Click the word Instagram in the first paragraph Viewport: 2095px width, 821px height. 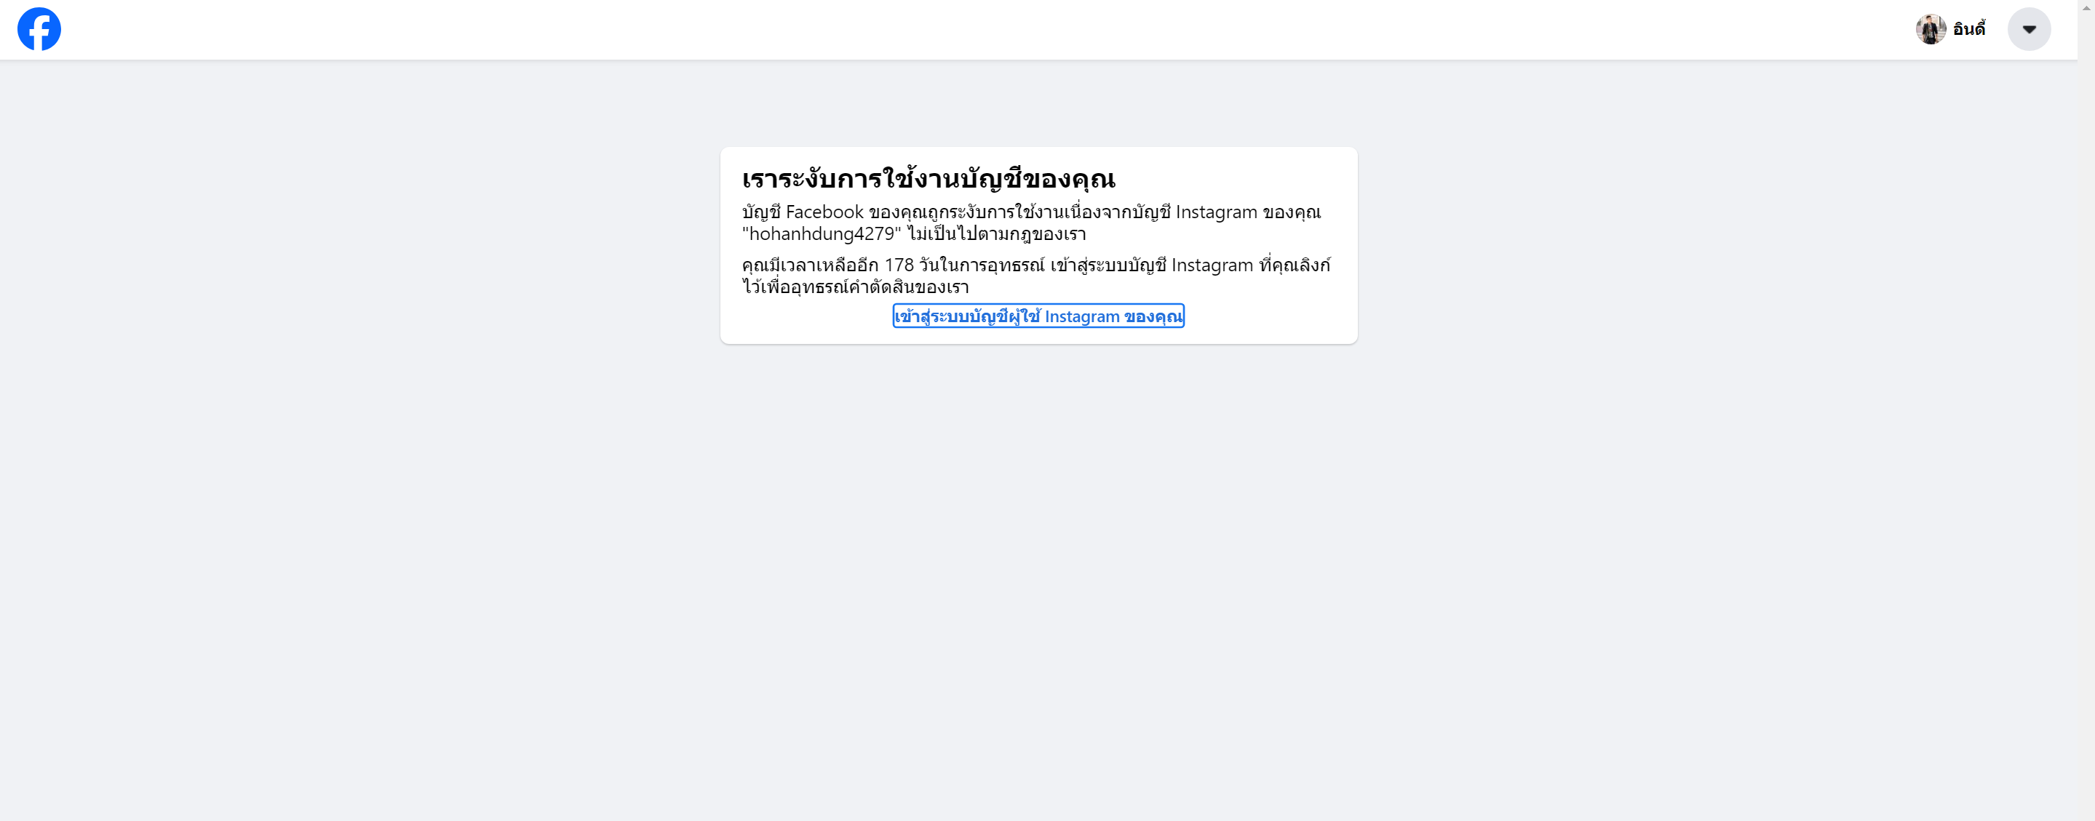point(1216,212)
